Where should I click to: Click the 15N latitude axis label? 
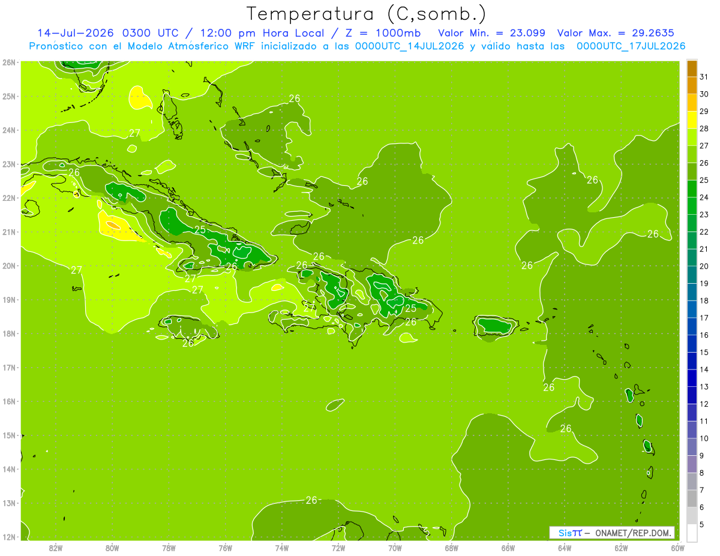pos(8,435)
